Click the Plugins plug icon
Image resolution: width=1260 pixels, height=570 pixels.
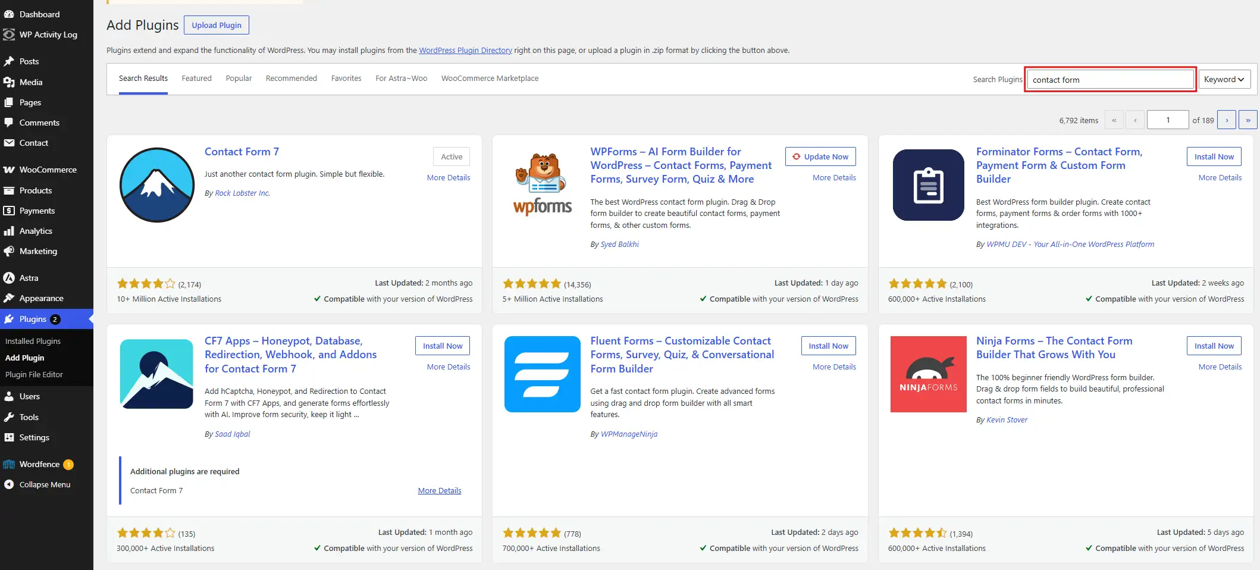coord(9,319)
